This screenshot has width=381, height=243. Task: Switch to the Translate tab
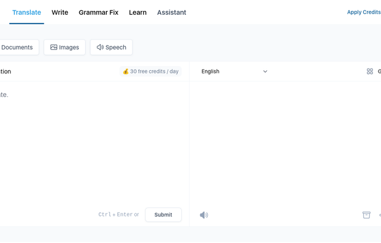(27, 12)
